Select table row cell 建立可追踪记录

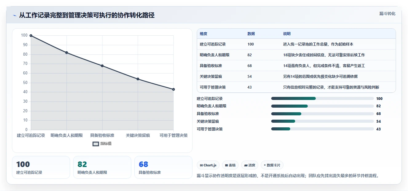pos(213,44)
